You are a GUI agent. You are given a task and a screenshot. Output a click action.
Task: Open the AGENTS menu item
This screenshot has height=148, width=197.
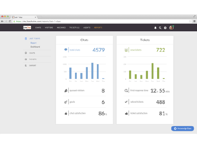coord(87,28)
